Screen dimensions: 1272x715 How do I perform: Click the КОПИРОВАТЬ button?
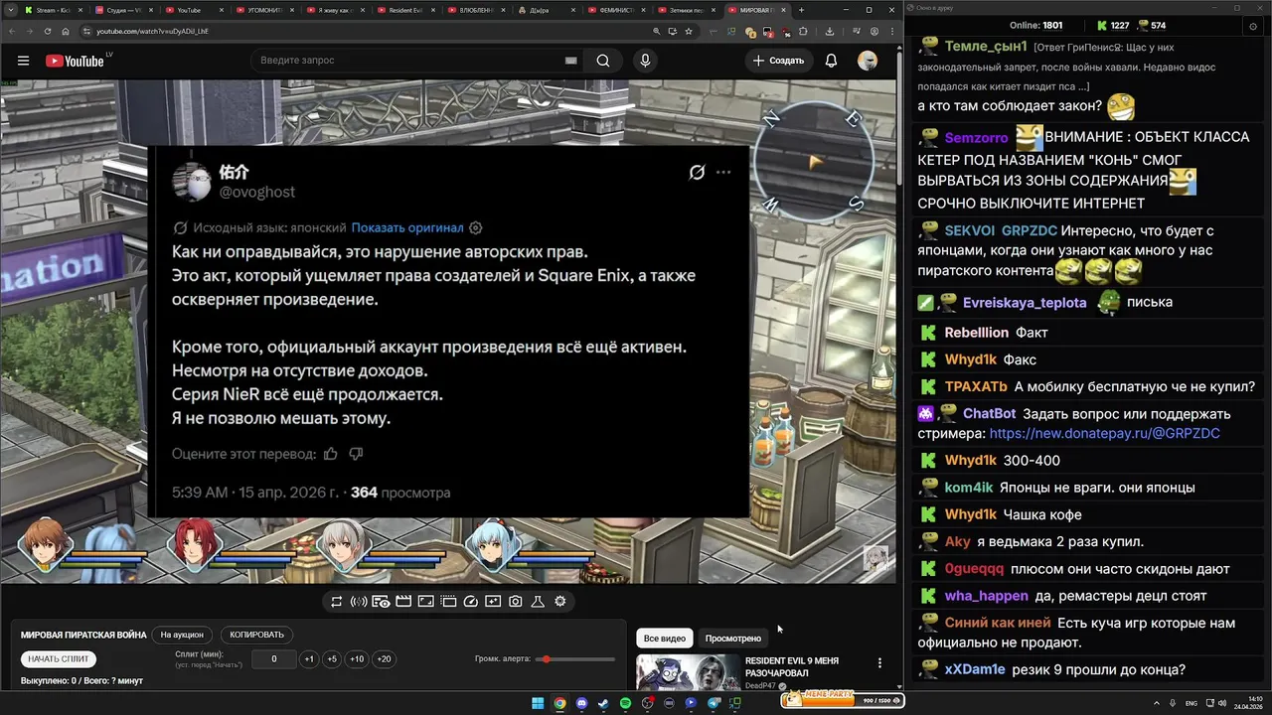[x=256, y=635]
